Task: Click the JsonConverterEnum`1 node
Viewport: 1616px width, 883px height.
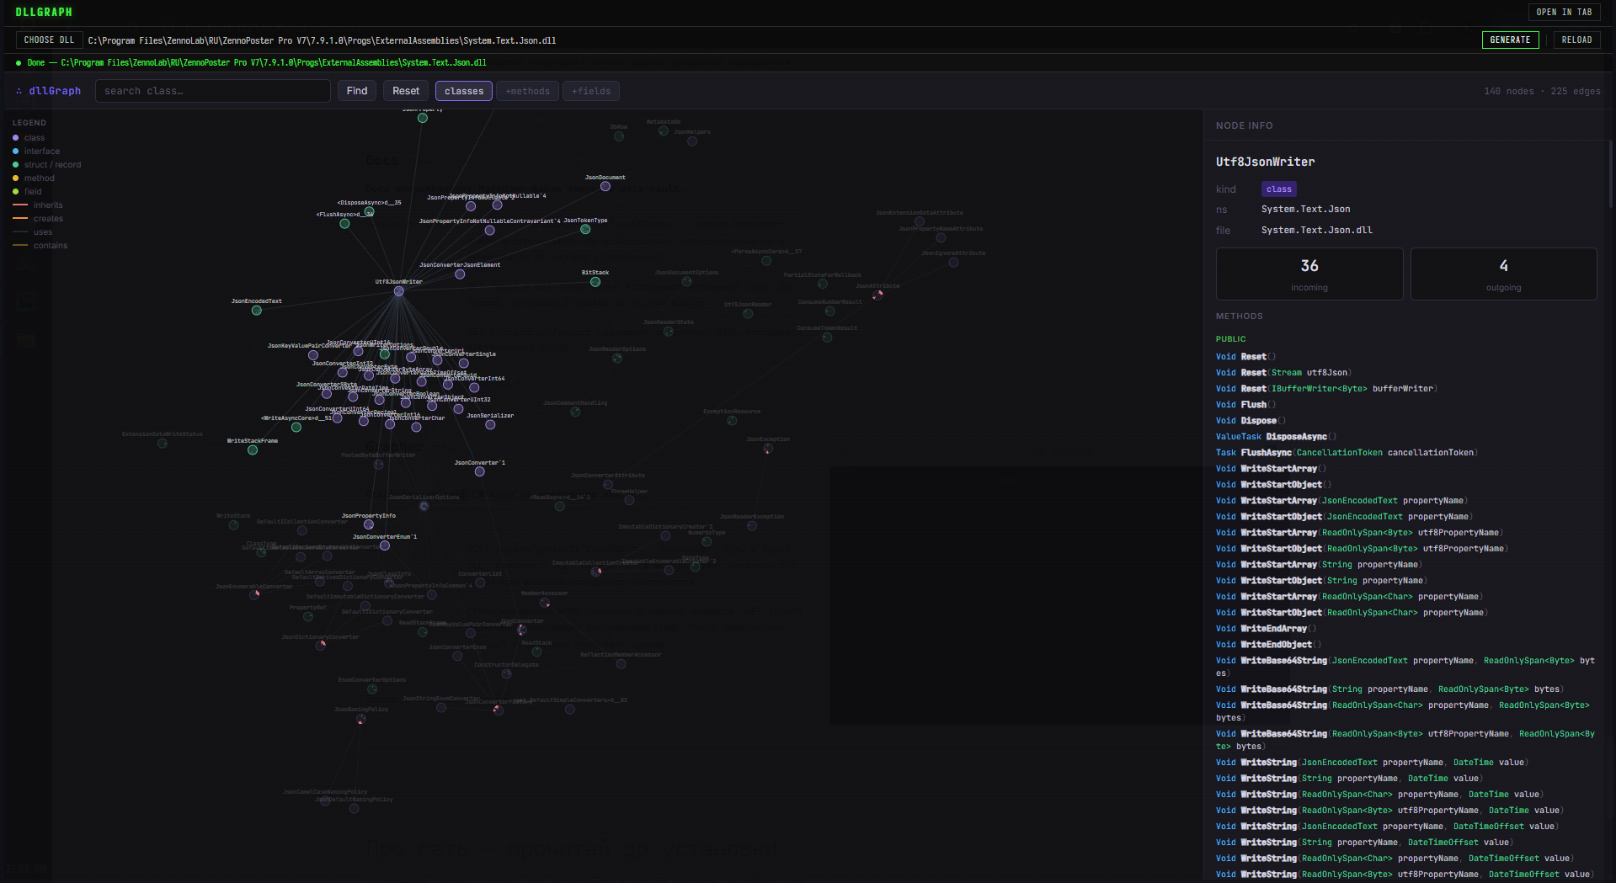Action: [x=385, y=545]
